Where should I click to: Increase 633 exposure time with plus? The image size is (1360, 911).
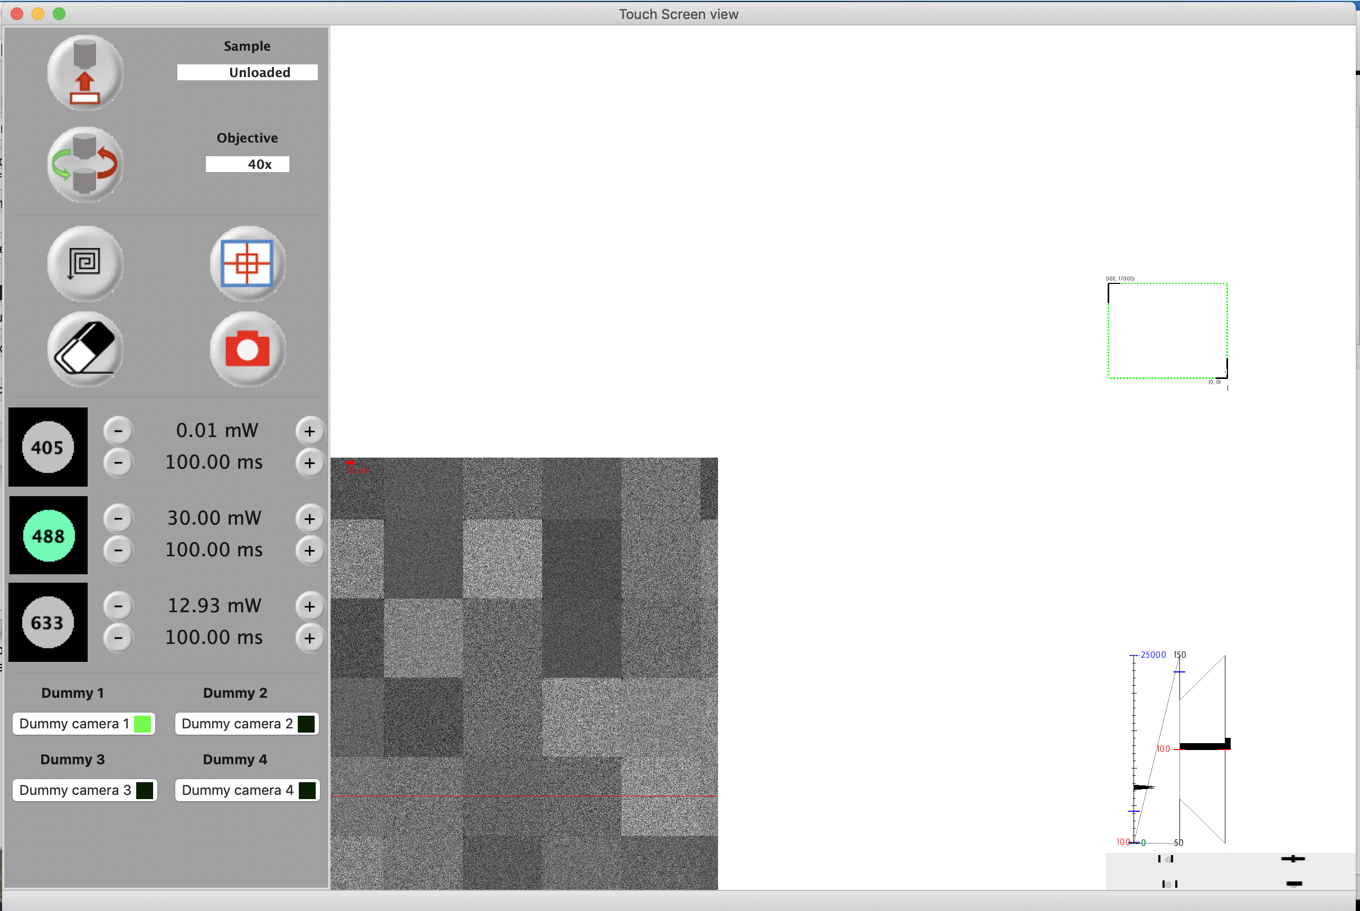click(310, 638)
